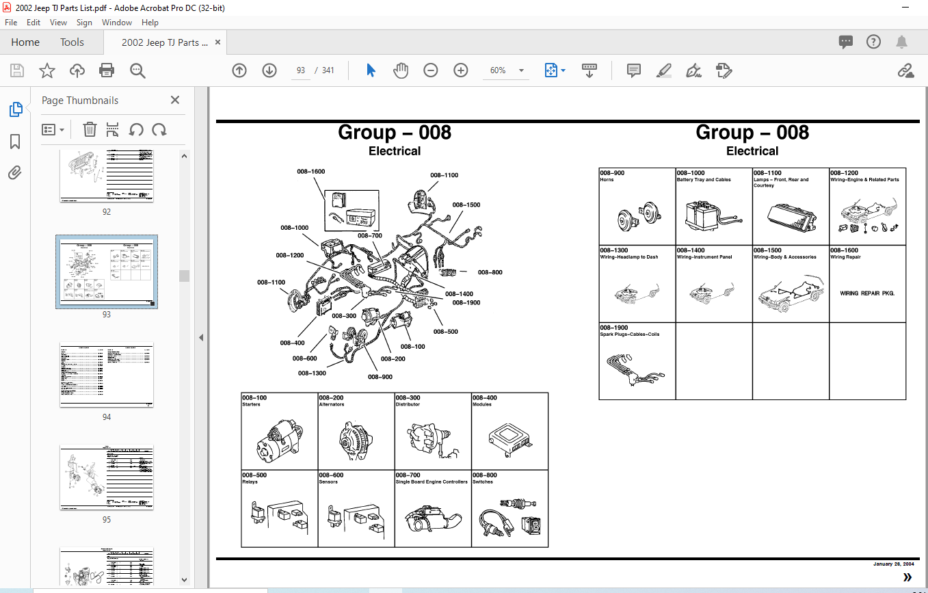Image resolution: width=928 pixels, height=593 pixels.
Task: Share a link to the file
Action: [x=906, y=70]
